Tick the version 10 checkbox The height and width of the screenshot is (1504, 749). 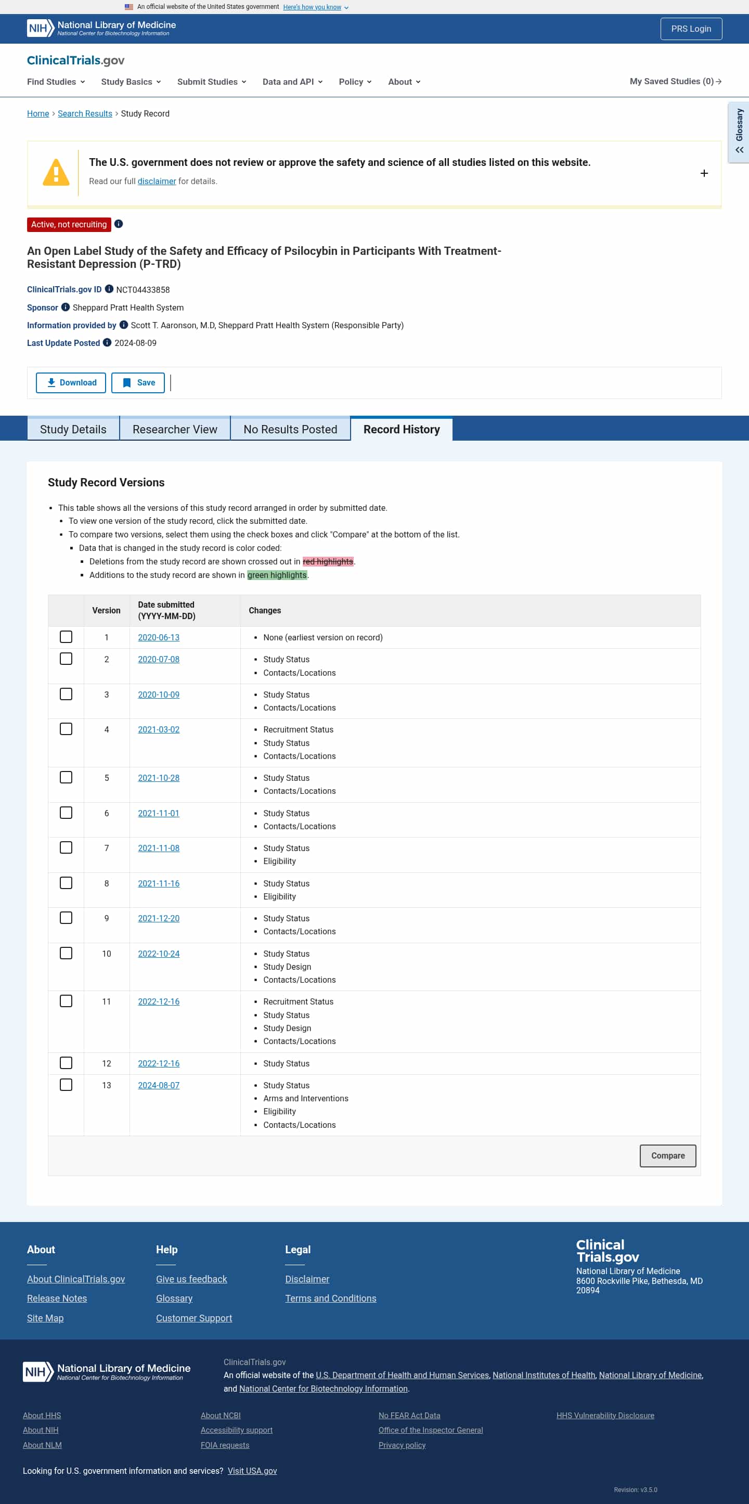pyautogui.click(x=66, y=954)
